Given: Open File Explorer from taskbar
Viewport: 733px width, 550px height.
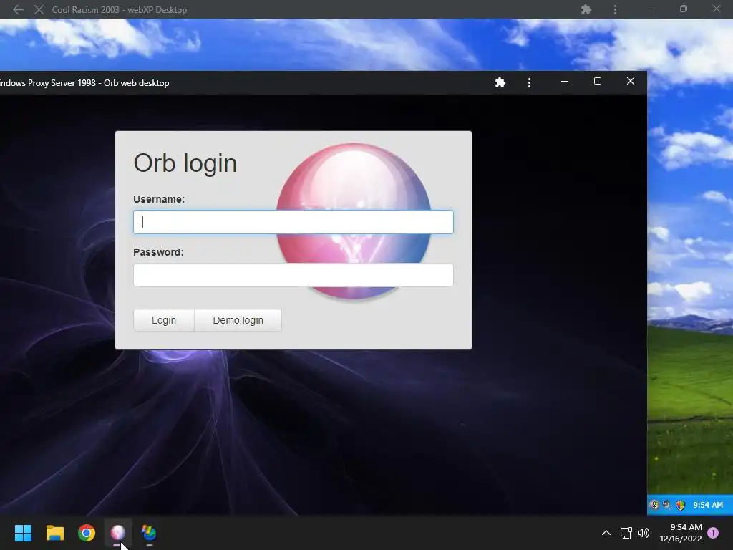Looking at the screenshot, I should tap(54, 533).
